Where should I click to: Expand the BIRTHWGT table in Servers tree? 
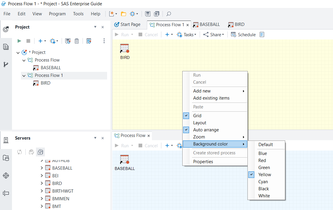[42, 191]
